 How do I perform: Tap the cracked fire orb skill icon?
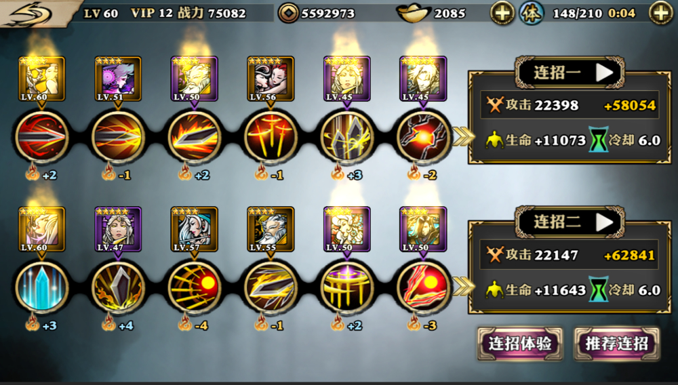(423, 137)
